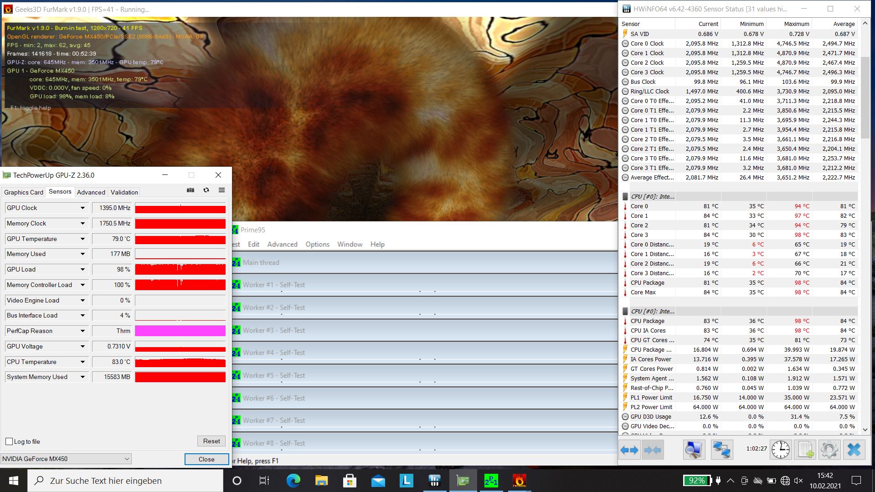Open Microsoft Edge from taskbar
875x492 pixels.
(293, 481)
